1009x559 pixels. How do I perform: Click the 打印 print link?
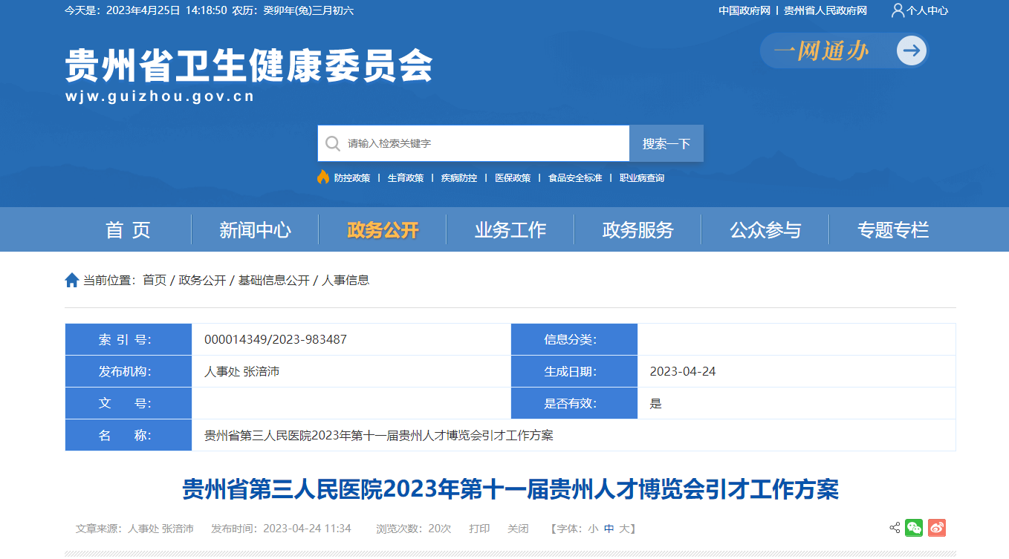pyautogui.click(x=479, y=529)
